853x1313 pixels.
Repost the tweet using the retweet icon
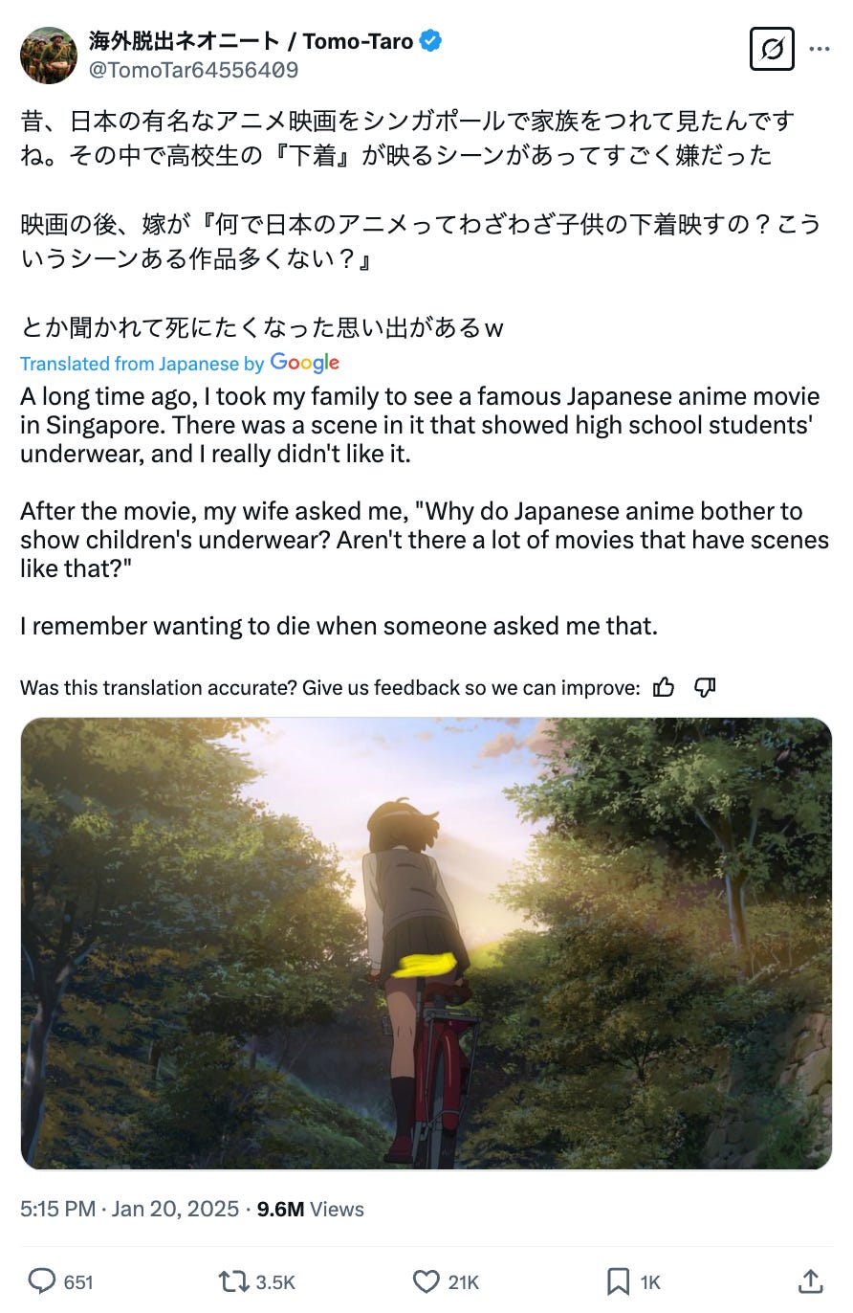click(234, 1281)
